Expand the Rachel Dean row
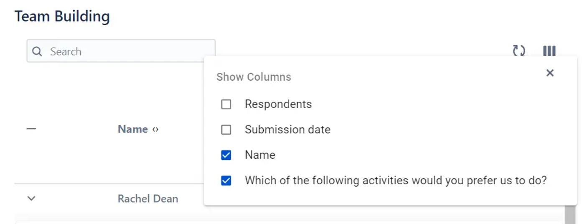The height and width of the screenshot is (224, 585). [x=31, y=199]
